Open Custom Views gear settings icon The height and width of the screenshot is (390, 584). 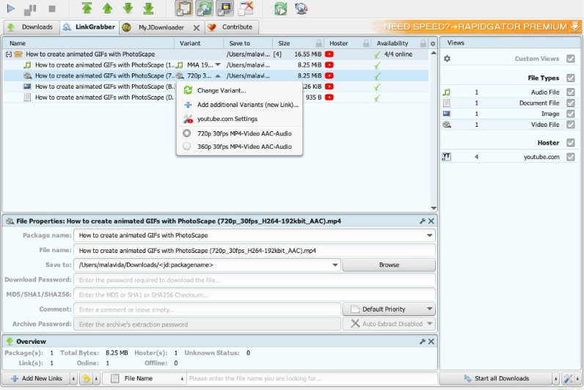(447, 59)
